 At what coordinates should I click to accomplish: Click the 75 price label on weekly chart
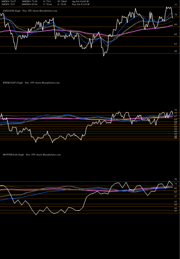click(176, 110)
